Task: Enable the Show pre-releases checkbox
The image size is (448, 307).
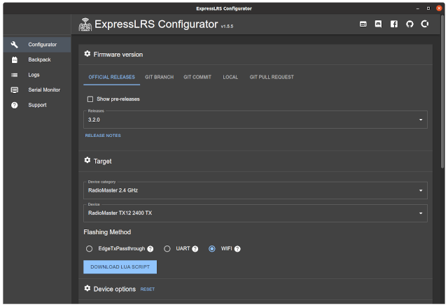Action: point(90,99)
